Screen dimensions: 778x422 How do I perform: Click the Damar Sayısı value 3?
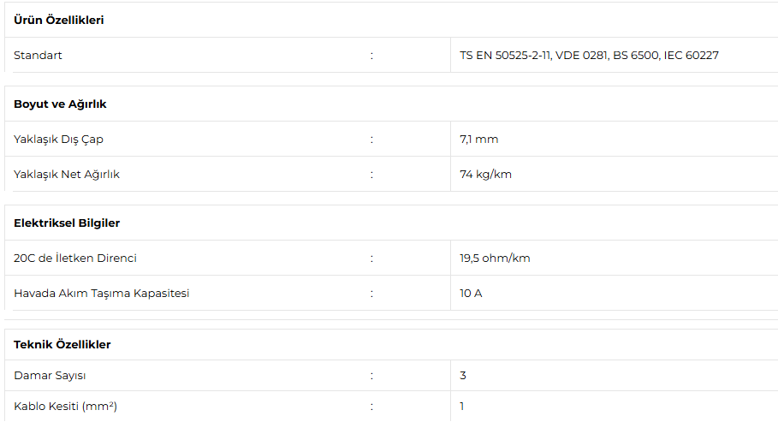pyautogui.click(x=463, y=376)
